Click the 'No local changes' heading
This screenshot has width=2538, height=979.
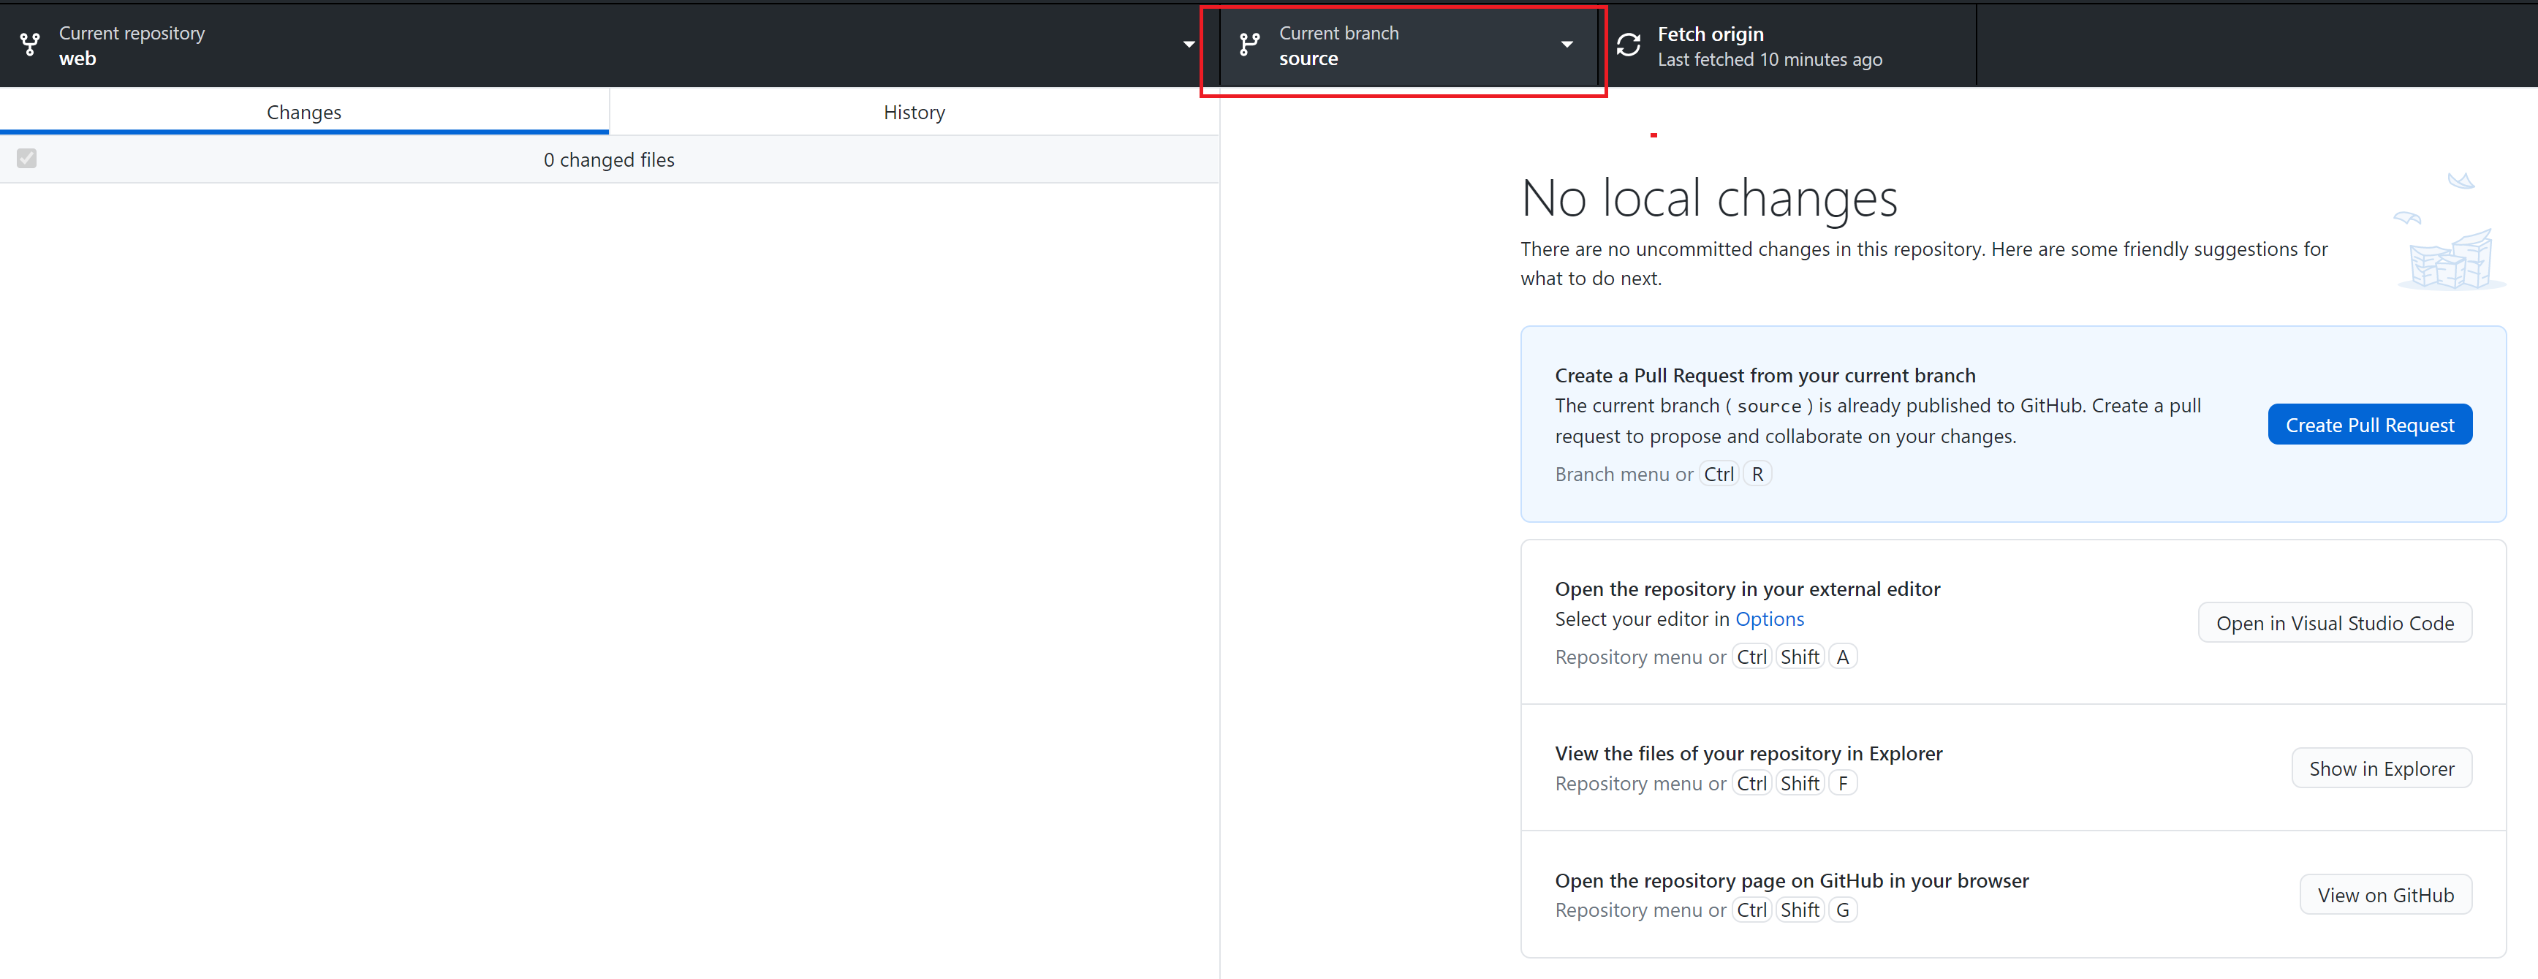(x=1709, y=198)
